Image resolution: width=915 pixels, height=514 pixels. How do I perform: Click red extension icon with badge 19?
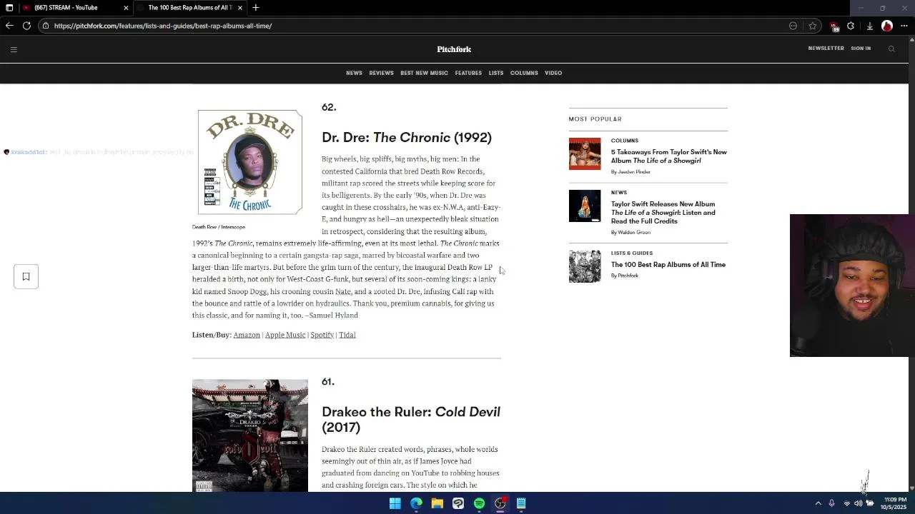coord(834,26)
